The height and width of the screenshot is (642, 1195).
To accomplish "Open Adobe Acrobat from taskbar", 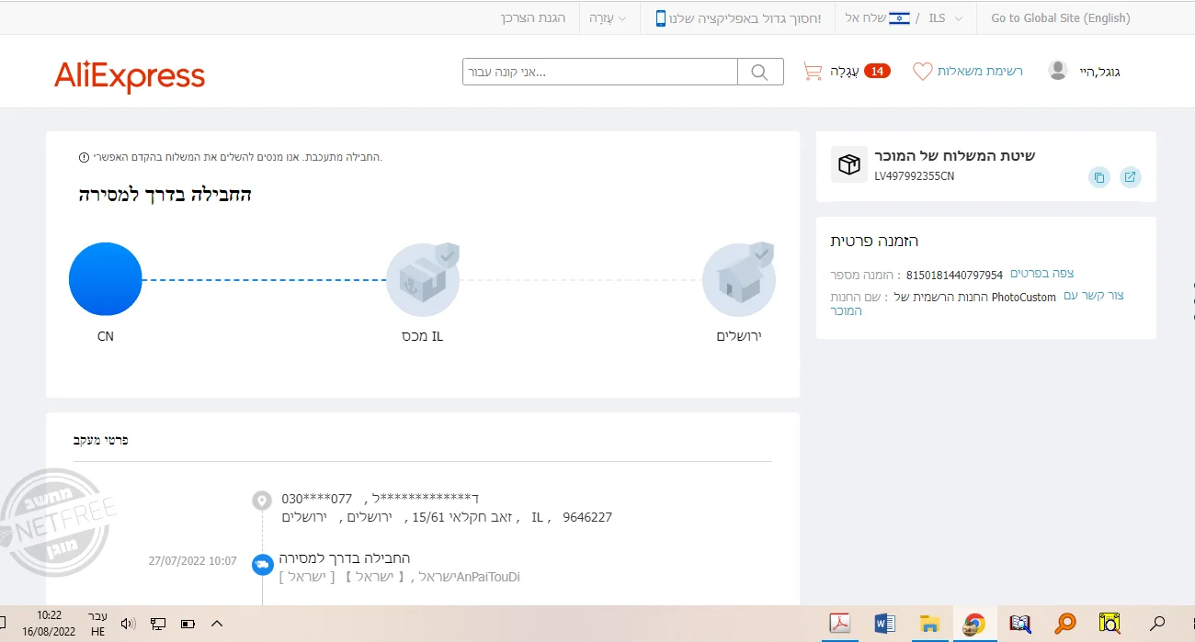I will click(840, 624).
